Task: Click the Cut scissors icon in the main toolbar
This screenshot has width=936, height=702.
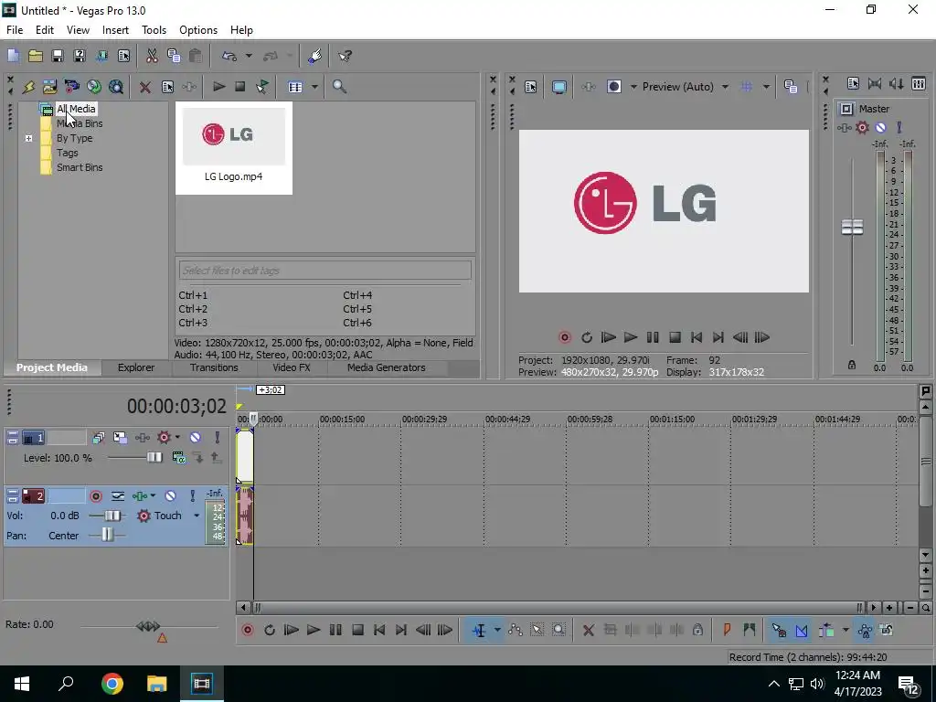Action: [x=152, y=56]
